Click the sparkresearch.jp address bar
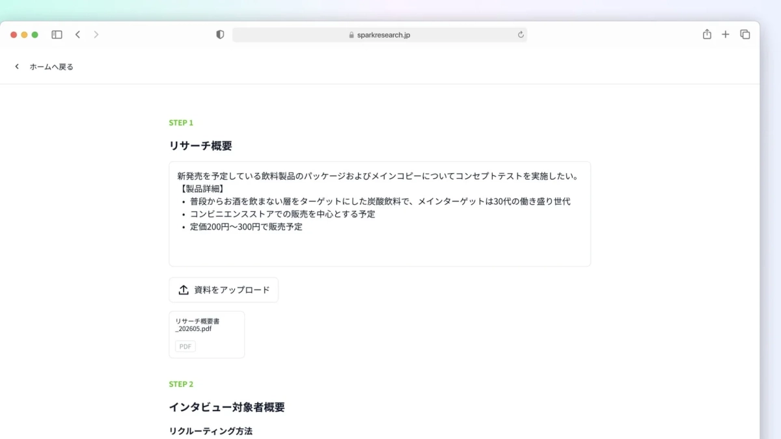Screen dimensions: 781x439 (379, 35)
